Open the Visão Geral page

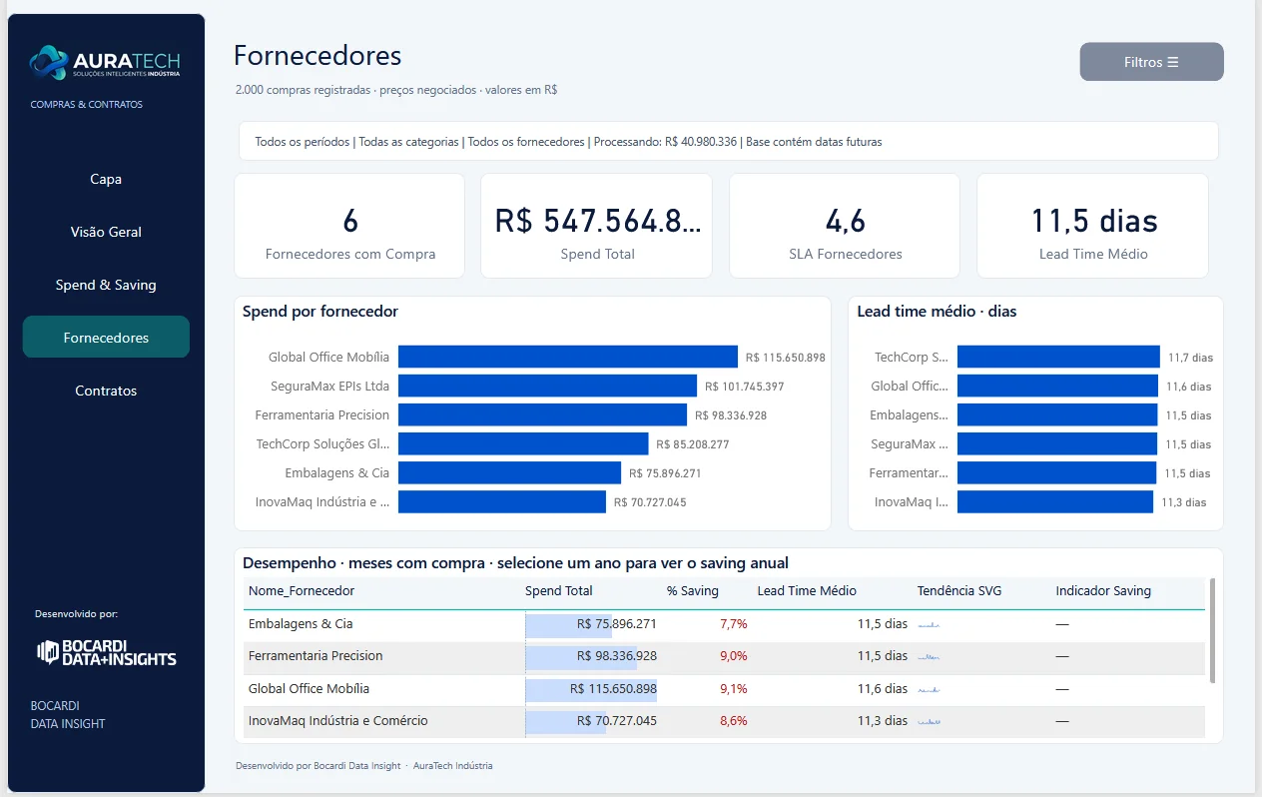pos(106,232)
